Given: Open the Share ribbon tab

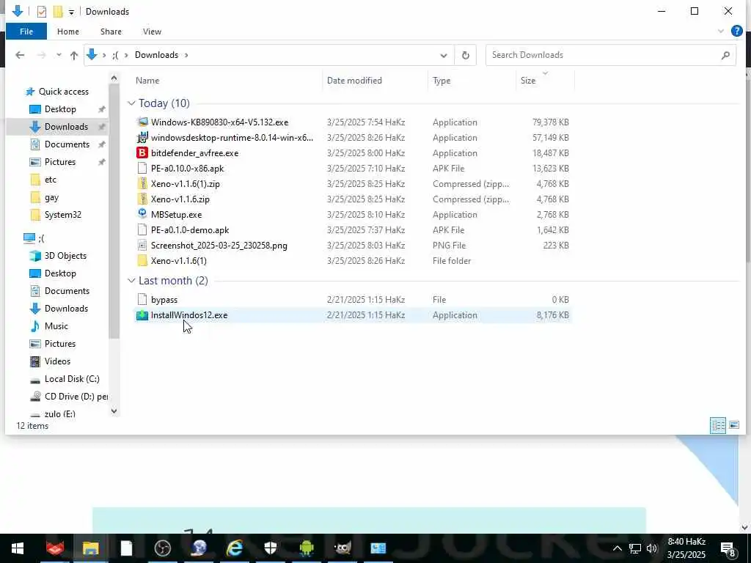Looking at the screenshot, I should point(111,32).
